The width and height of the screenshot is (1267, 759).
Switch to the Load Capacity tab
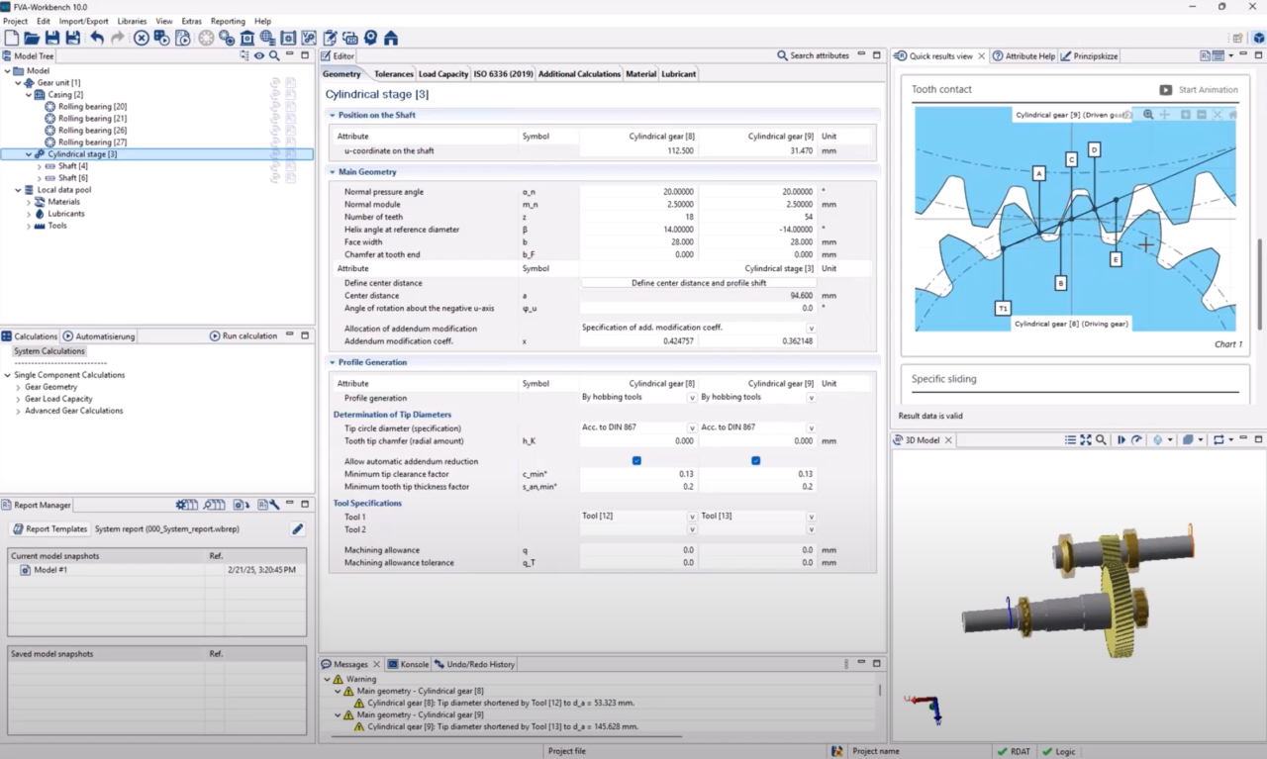pyautogui.click(x=443, y=74)
